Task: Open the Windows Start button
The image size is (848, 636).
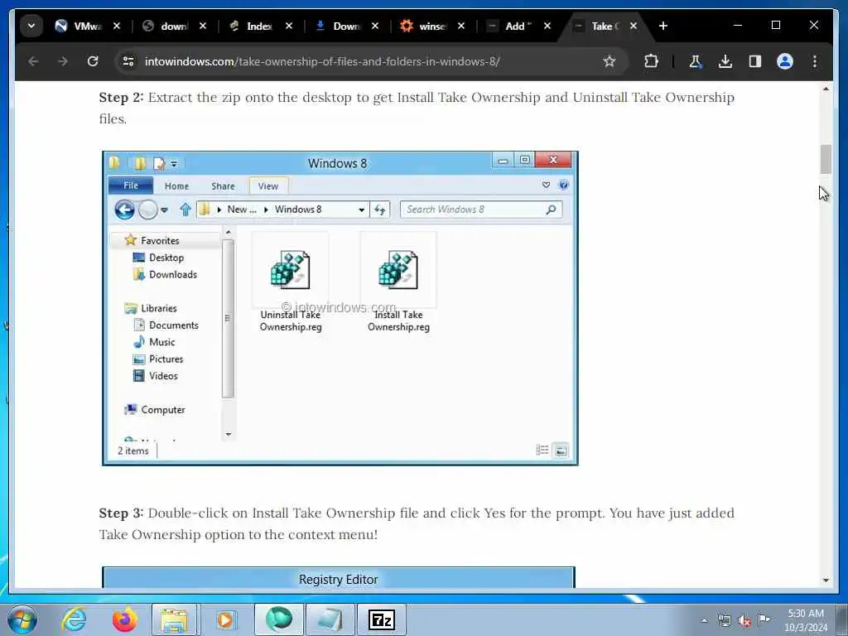Action: tap(22, 619)
